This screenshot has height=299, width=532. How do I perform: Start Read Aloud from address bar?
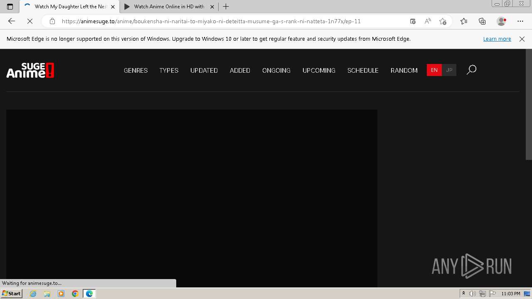(428, 21)
